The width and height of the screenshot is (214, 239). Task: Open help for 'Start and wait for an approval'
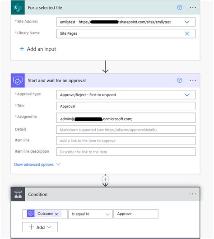coord(180,80)
